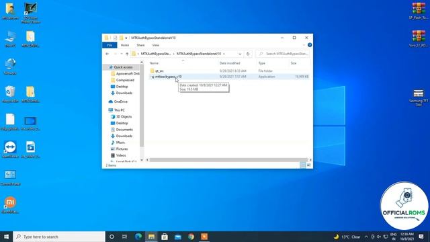Viewport: 430px width, 242px height.
Task: Go back using the Explorer back arrow
Action: tap(107, 54)
